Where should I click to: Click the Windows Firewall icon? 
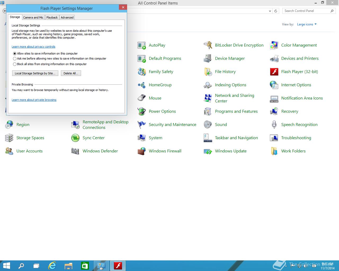[142, 151]
